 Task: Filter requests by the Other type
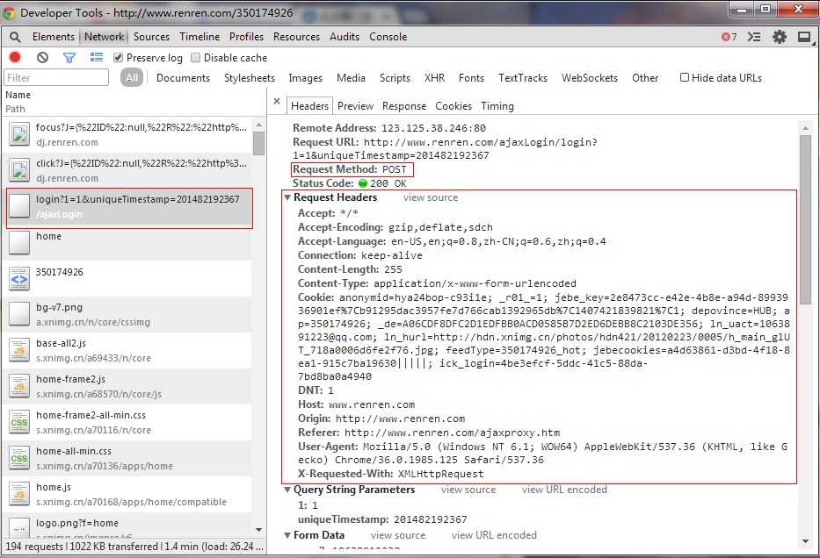(x=645, y=78)
